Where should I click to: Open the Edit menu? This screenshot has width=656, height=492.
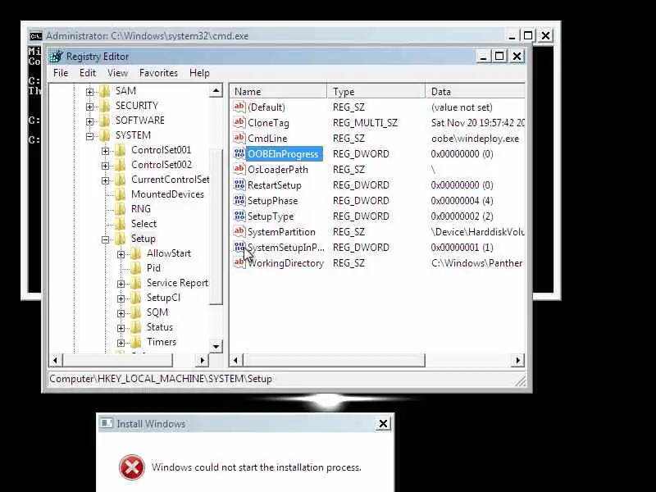click(x=88, y=73)
